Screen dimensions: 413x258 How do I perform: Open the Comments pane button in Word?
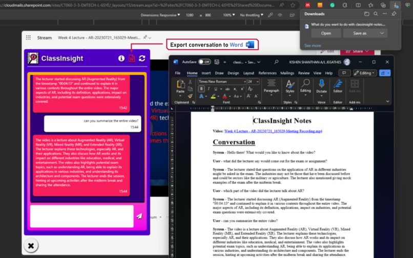point(344,73)
